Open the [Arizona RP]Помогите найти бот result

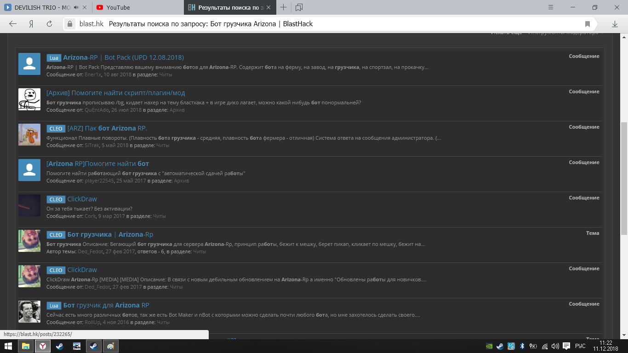pos(97,164)
